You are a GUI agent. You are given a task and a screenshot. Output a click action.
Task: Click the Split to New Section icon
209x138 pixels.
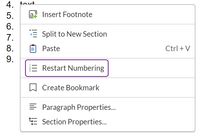pyautogui.click(x=33, y=34)
